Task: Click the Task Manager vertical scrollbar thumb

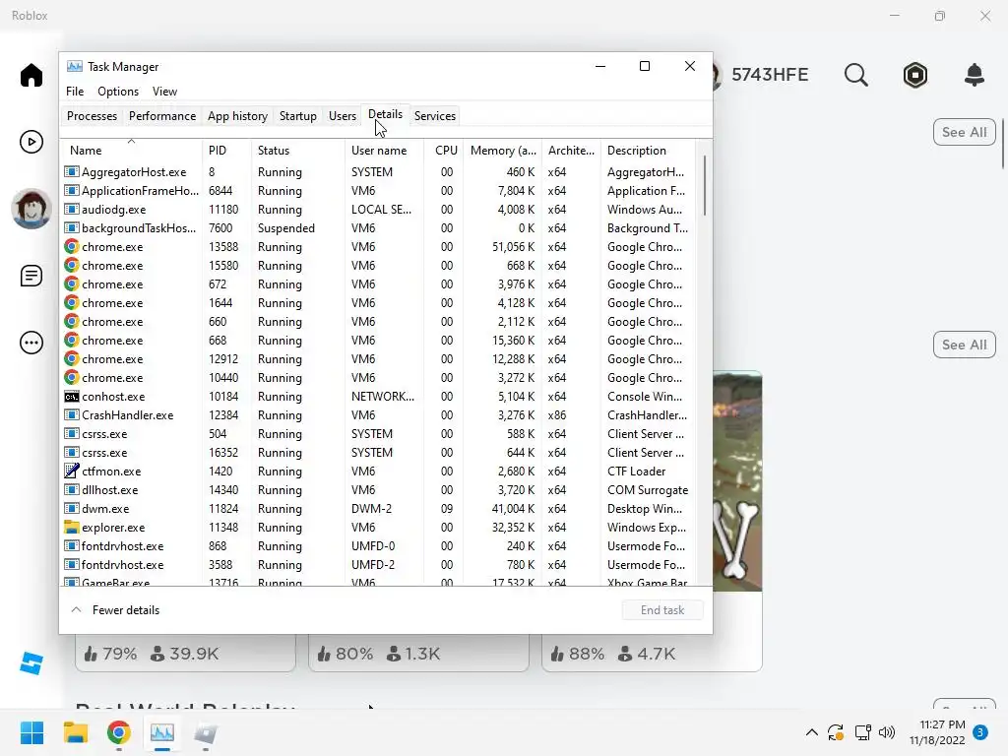Action: point(705,185)
